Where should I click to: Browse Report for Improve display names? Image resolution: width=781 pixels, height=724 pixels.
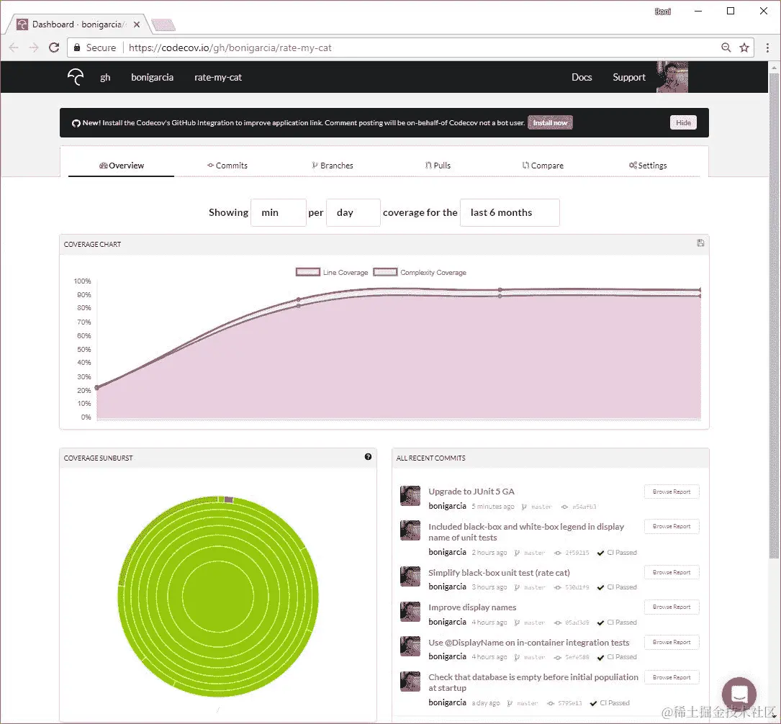click(672, 607)
